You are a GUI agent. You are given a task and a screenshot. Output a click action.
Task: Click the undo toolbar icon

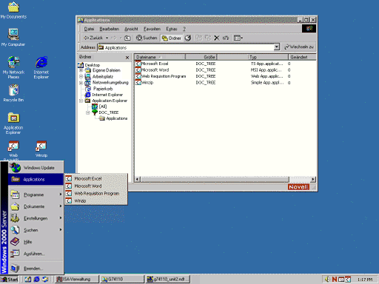click(226, 38)
